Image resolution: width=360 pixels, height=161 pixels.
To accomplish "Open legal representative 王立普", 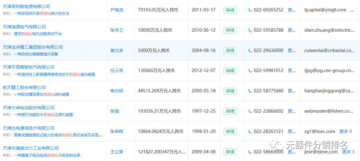I will [117, 152].
